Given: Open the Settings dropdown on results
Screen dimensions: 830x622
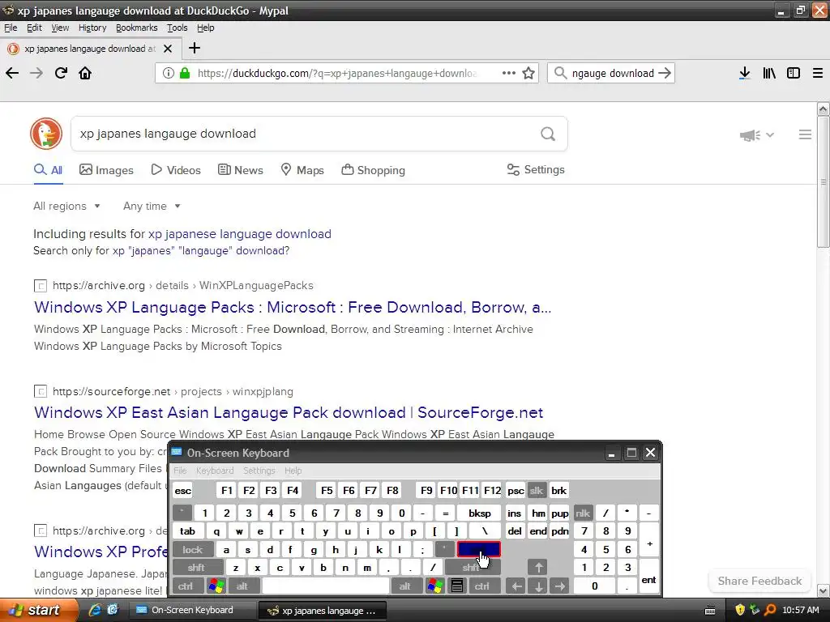Looking at the screenshot, I should click(x=536, y=170).
